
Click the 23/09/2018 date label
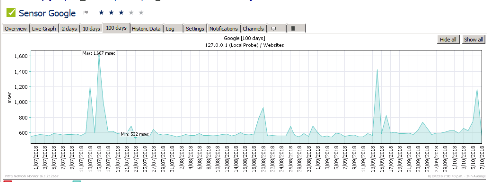click(x=418, y=159)
